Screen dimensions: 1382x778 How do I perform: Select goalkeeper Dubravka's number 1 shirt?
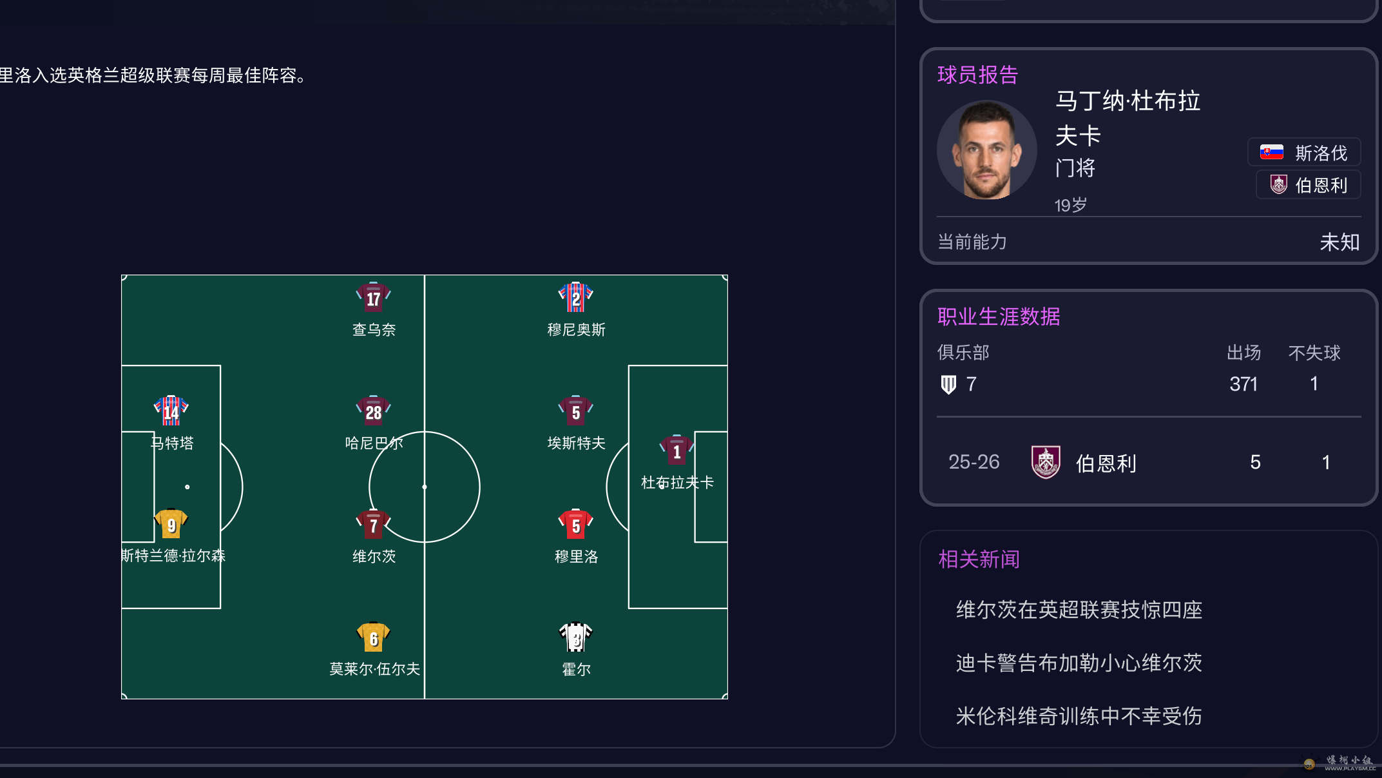(x=676, y=451)
